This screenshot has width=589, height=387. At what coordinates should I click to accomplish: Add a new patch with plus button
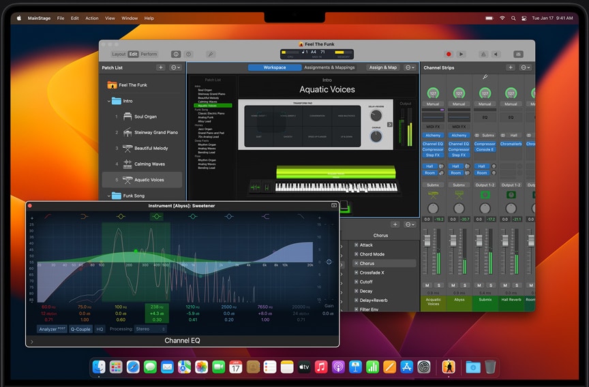tap(161, 67)
